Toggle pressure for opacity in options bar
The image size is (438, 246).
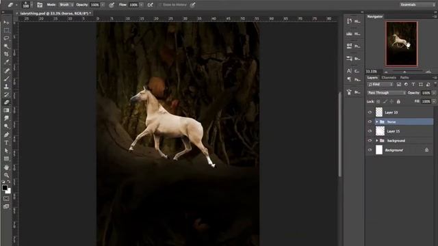[x=112, y=5]
